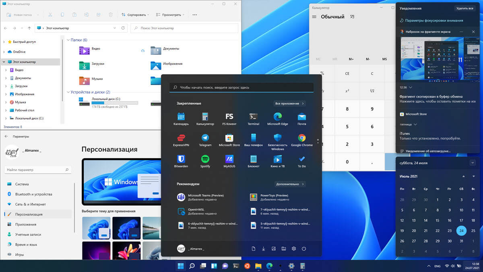
Task: Open the Сортировать dropdown in Explorer
Action: pos(135,15)
